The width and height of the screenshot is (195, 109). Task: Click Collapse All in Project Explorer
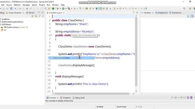33,16
